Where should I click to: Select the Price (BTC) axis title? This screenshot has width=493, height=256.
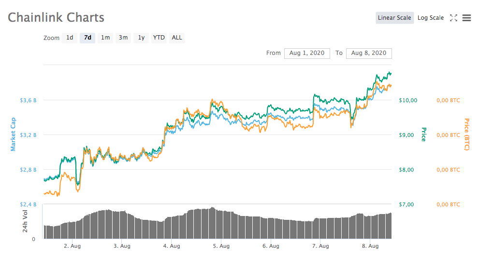[467, 135]
